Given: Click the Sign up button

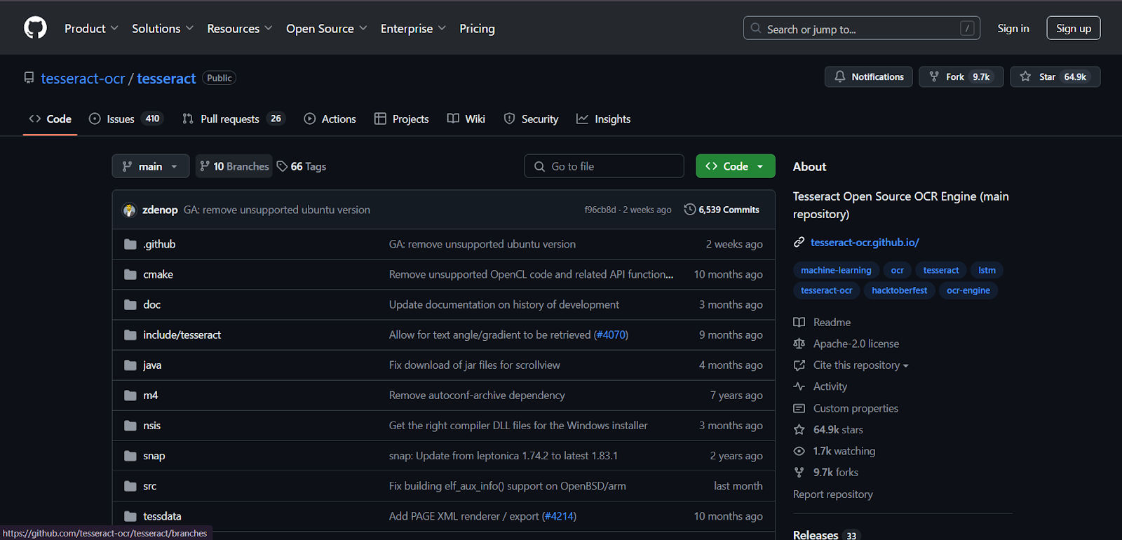Looking at the screenshot, I should tap(1074, 28).
